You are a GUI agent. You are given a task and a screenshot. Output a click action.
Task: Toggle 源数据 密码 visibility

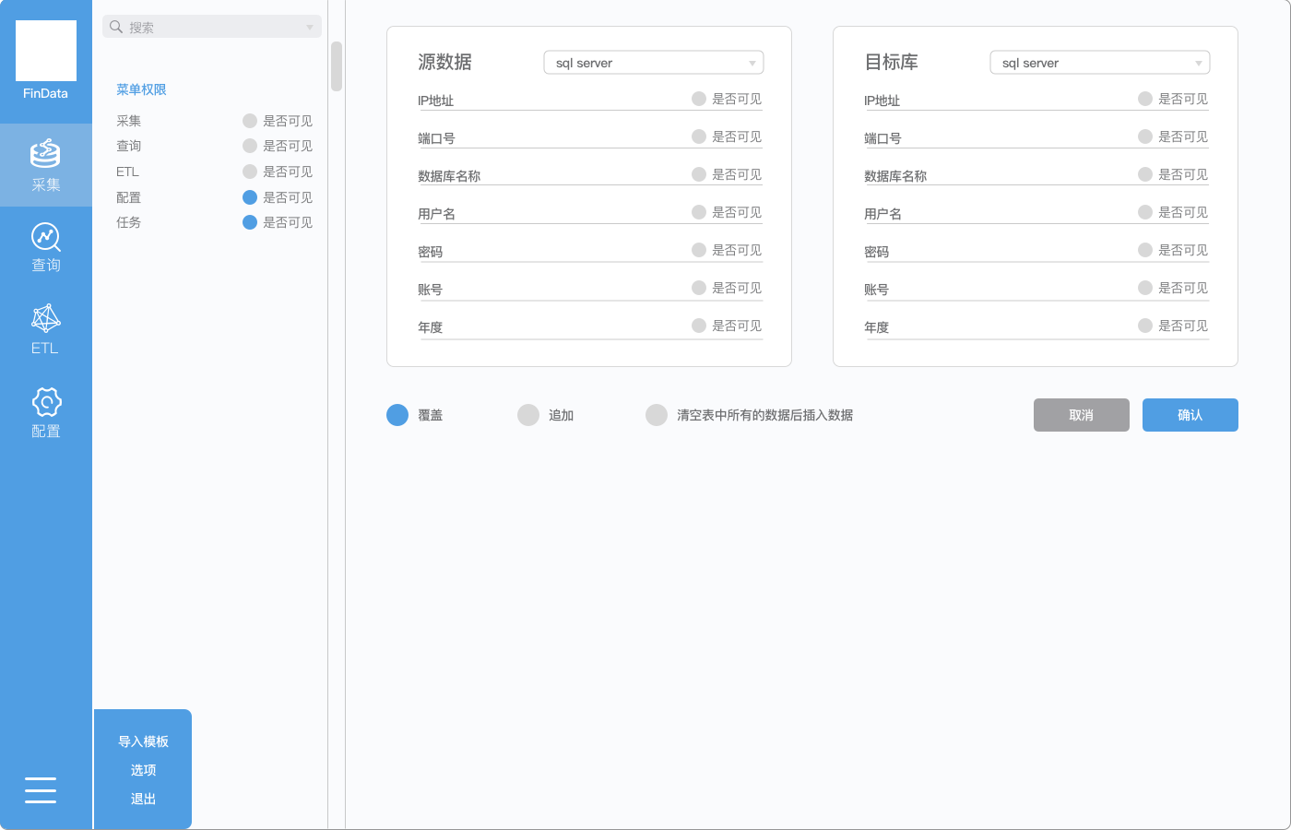coord(699,250)
